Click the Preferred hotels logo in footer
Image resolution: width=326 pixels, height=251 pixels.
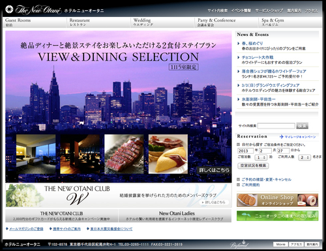[x=239, y=244]
